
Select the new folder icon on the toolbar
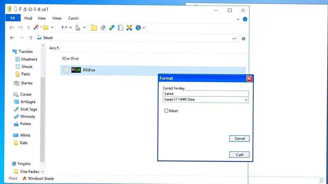[x=94, y=27]
